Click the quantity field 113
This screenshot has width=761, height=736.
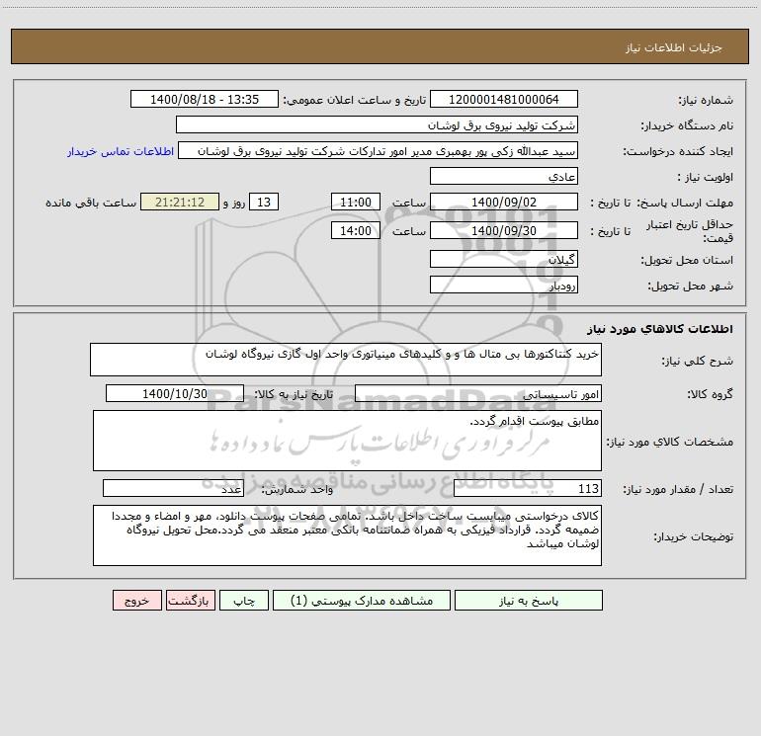[x=528, y=489]
